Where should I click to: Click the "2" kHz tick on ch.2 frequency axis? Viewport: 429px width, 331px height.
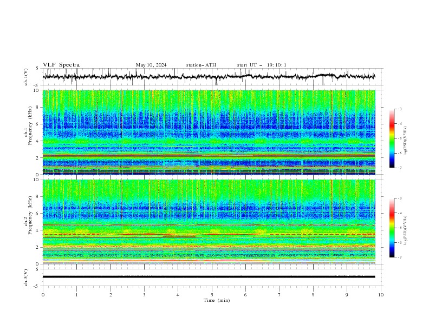[38, 247]
